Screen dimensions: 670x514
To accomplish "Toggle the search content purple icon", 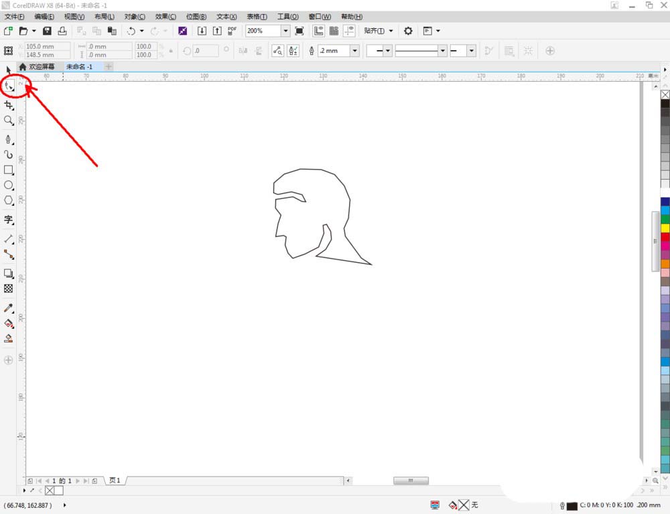I will [182, 31].
